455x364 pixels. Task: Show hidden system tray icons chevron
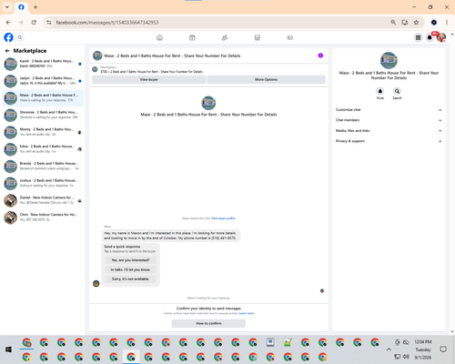coord(389,349)
